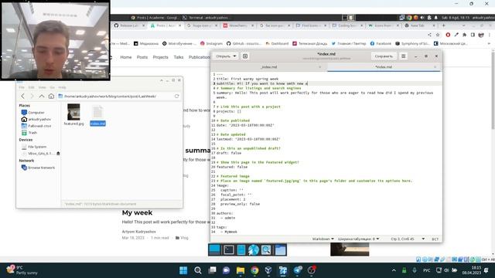Screen dimensions: 495x278
Task: Close the first index.md editor tab
Action: point(319,67)
